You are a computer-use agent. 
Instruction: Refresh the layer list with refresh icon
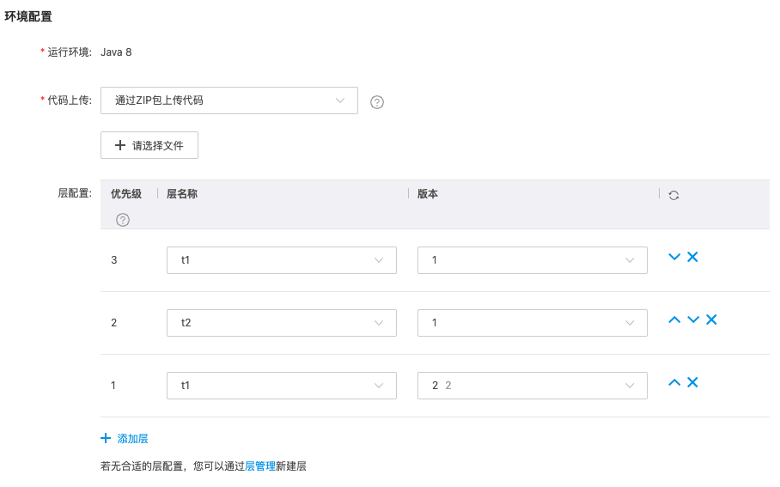(673, 195)
